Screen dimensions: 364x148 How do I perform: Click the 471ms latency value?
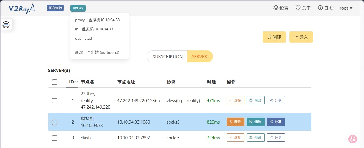[x=213, y=101]
